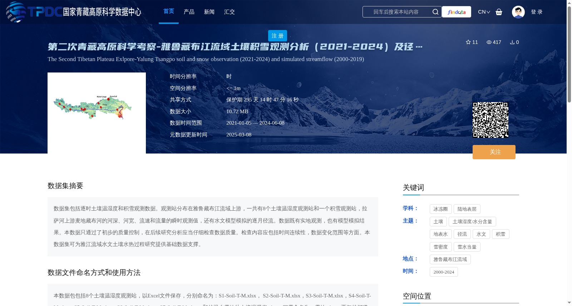Click the 保护期 sharing countdown text
Image resolution: width=572 pixels, height=306 pixels.
coord(262,100)
